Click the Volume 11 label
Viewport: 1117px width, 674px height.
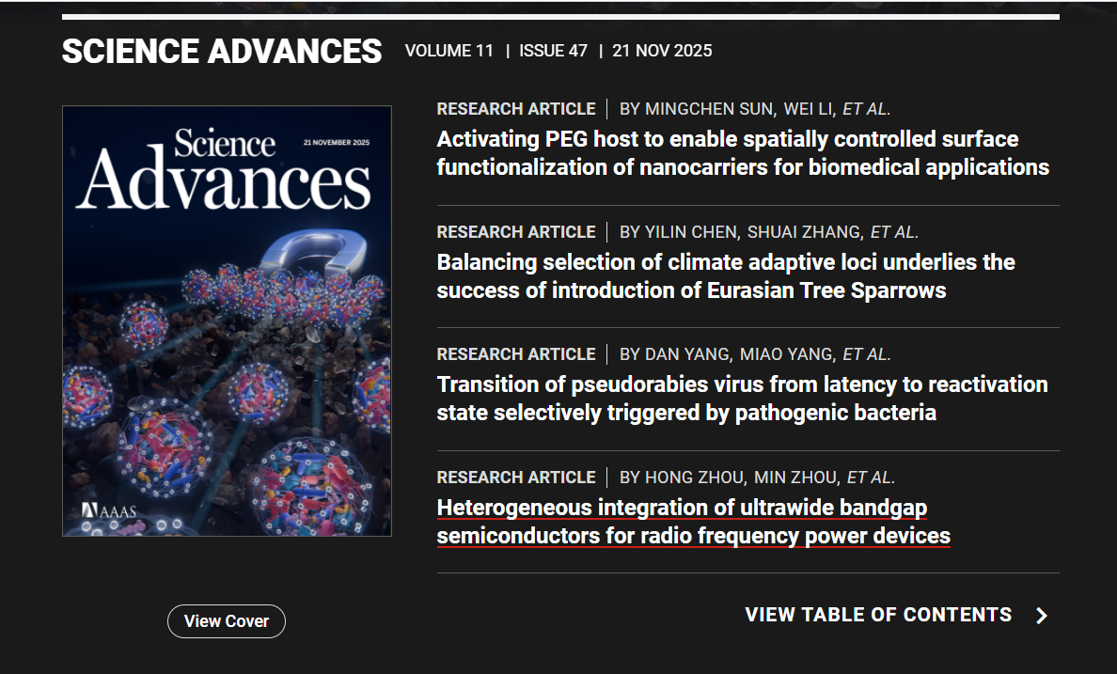coord(448,51)
